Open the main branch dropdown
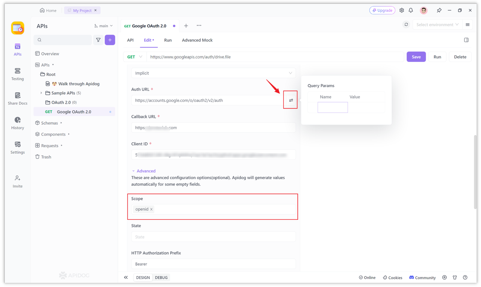 click(103, 26)
